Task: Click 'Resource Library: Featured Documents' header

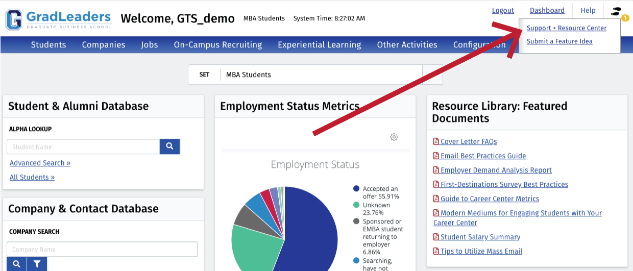Action: click(x=500, y=112)
